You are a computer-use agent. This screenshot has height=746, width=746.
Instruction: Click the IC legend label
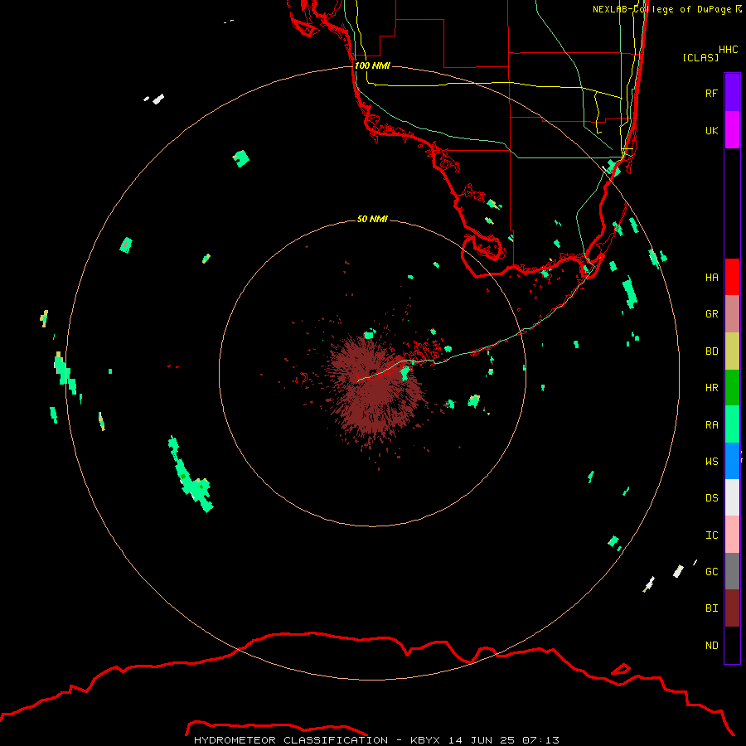[x=711, y=535]
